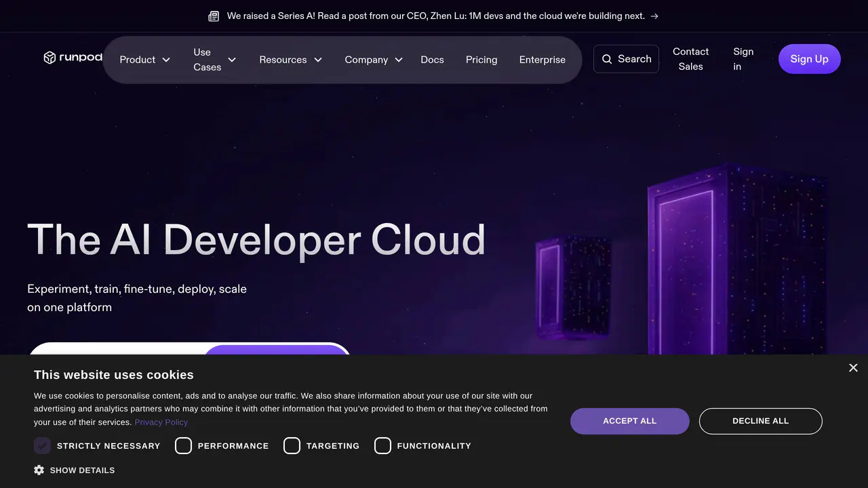Open the Privacy Policy link

coord(161,422)
